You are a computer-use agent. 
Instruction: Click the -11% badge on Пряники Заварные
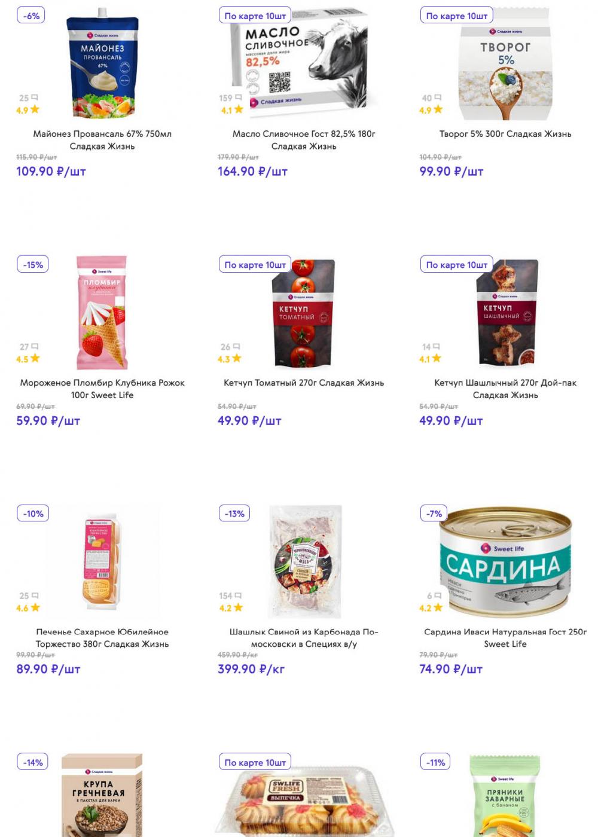click(x=436, y=762)
